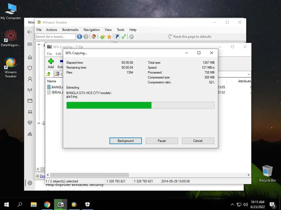281x210 pixels.
Task: Click the Search for a tweak field
Action: click(55, 37)
